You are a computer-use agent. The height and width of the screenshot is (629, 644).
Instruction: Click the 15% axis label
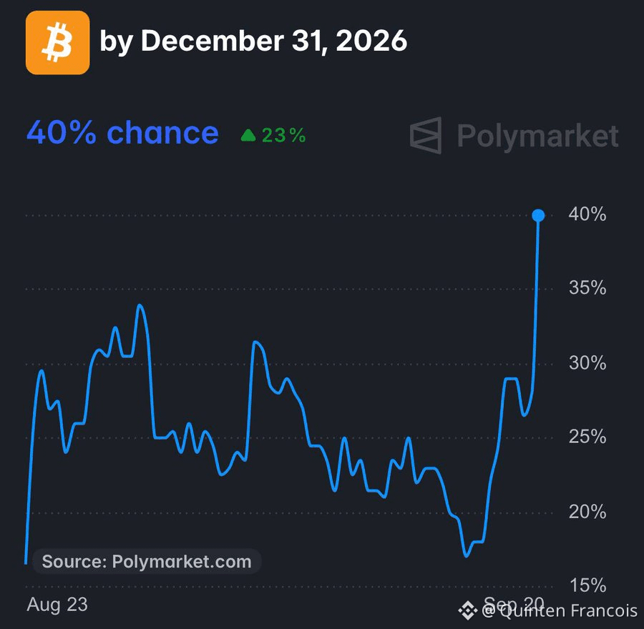pos(587,585)
